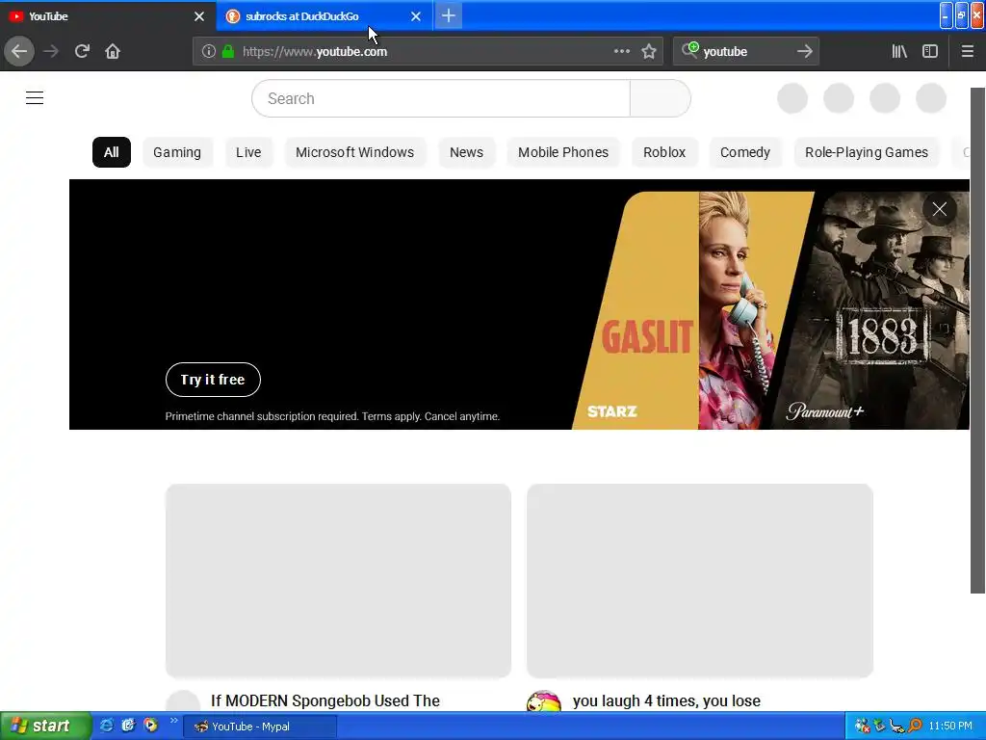
Task: Click the browser search box with youtube
Action: 745,52
